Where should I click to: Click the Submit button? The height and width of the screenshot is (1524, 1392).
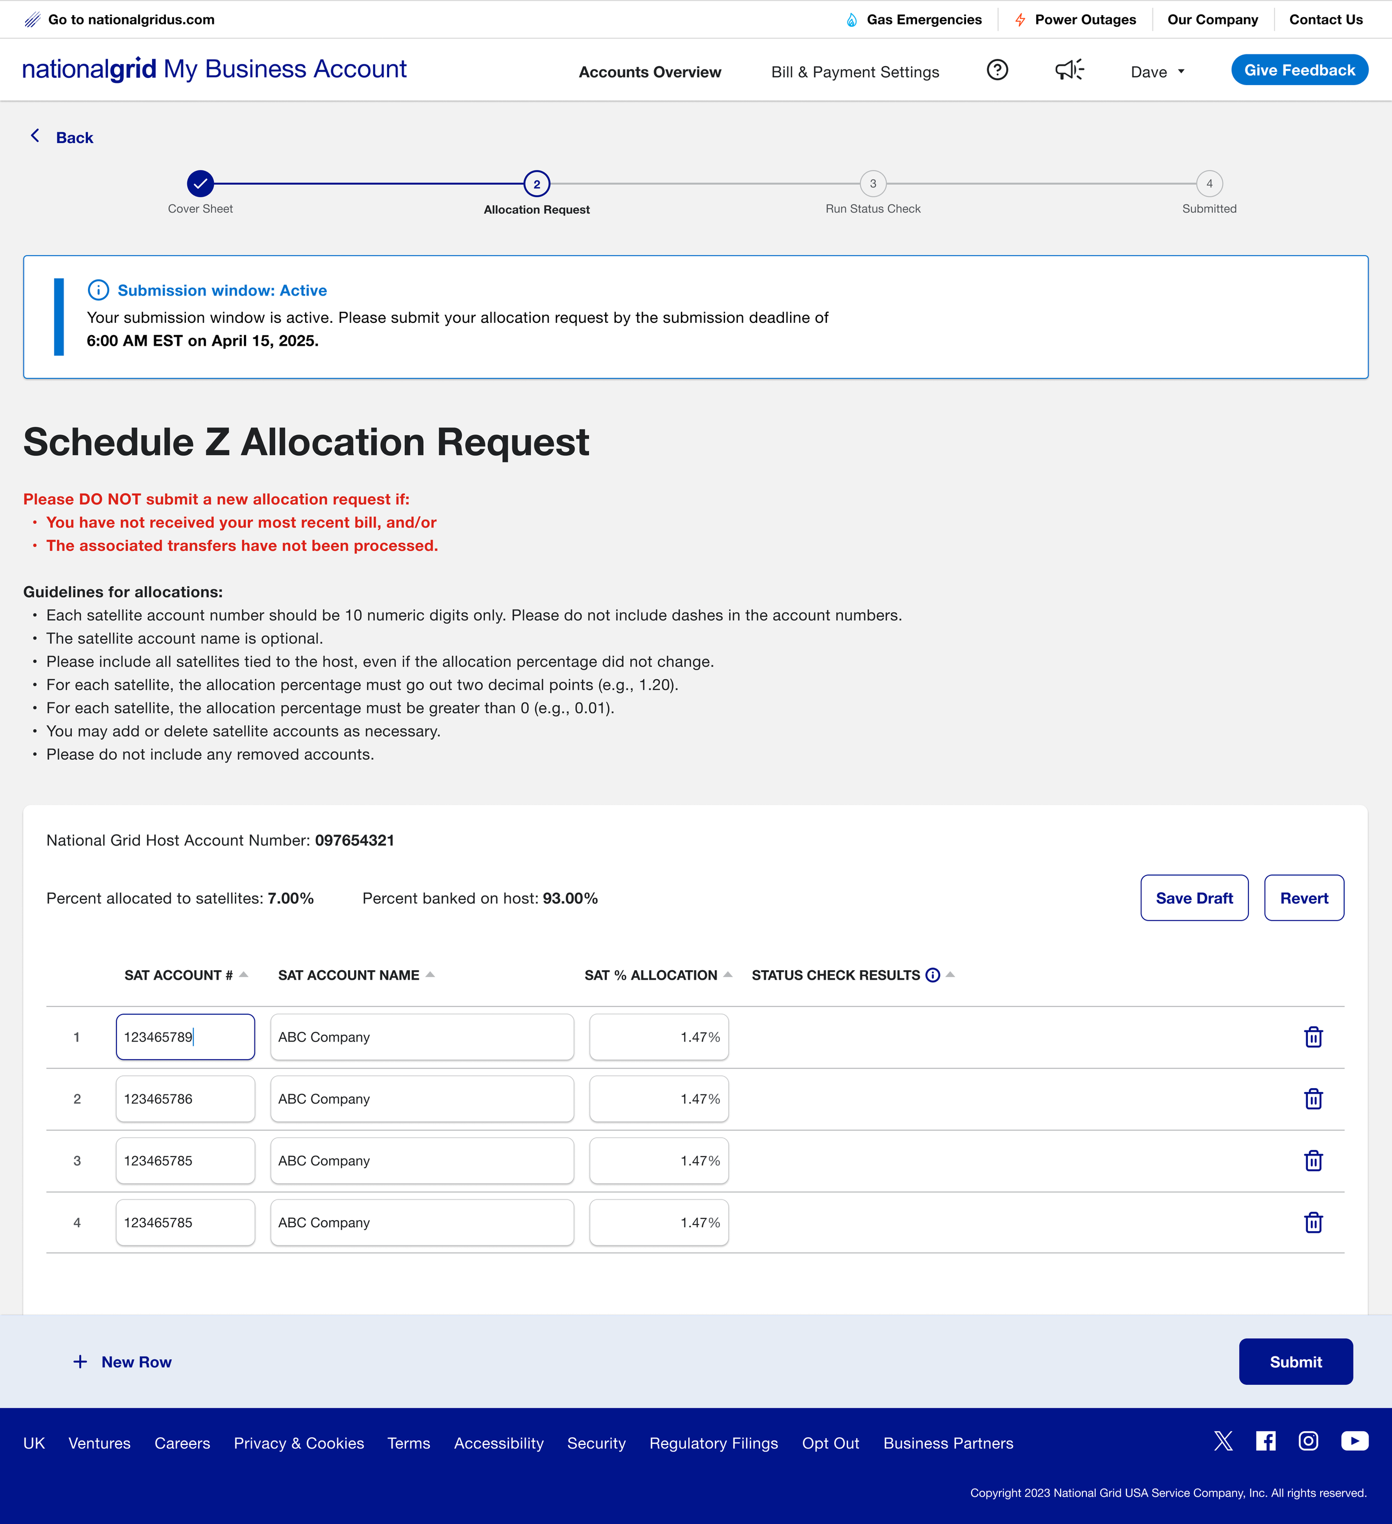[x=1295, y=1362]
